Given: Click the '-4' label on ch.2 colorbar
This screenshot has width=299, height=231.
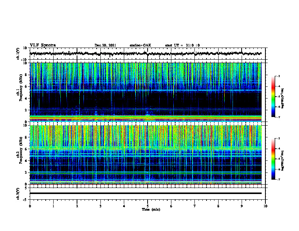Looking at the screenshot, I should 278,149.
